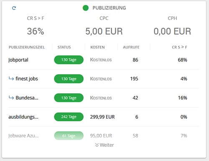Click the 242 Tage status badge

coord(69,117)
